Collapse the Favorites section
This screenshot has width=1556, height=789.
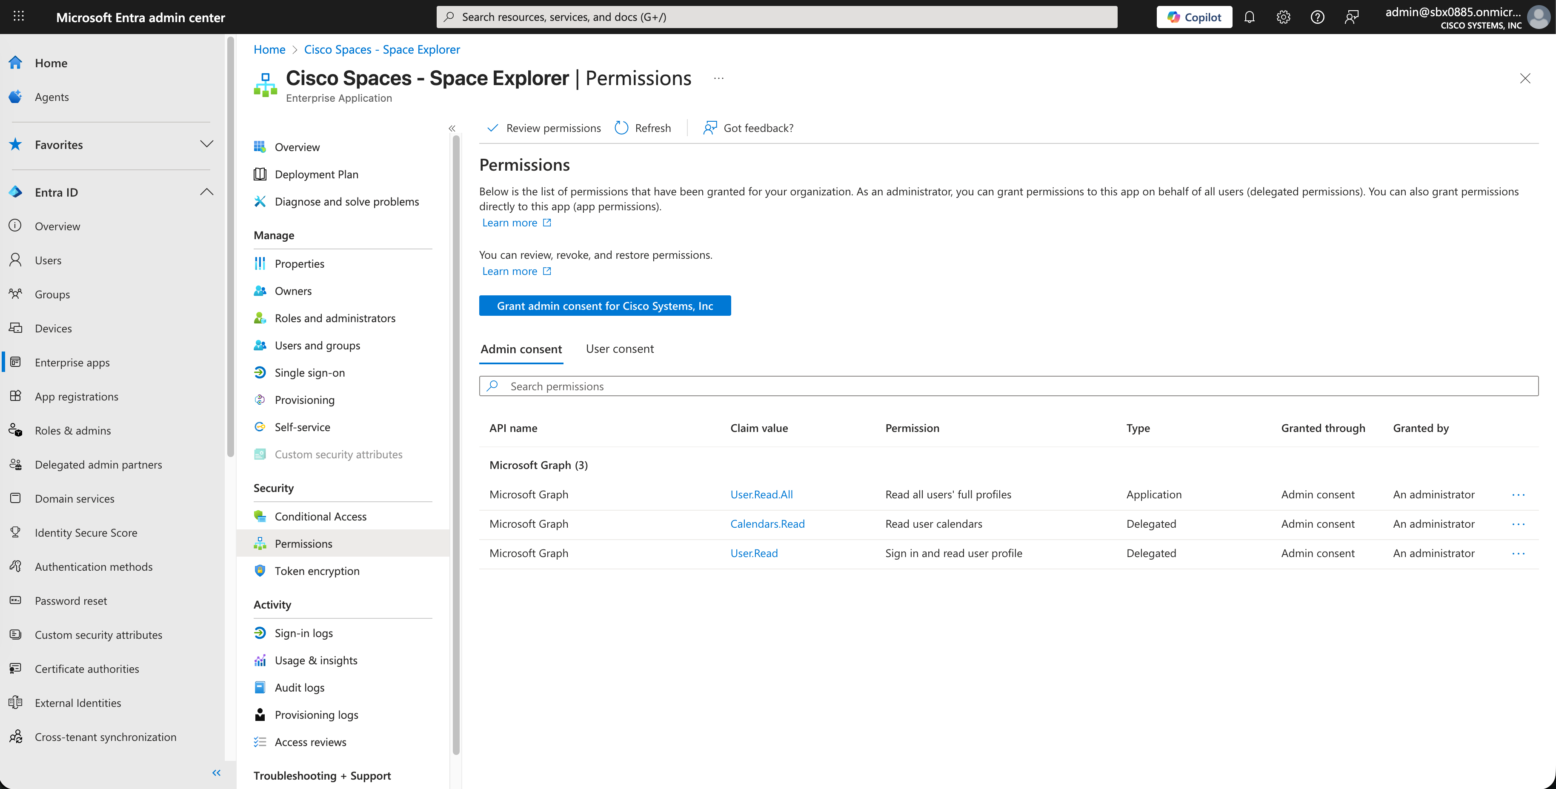[206, 144]
